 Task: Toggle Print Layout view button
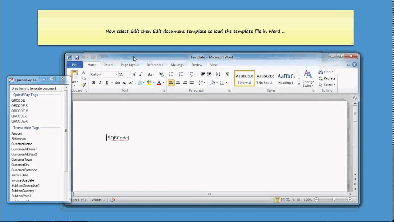click(x=277, y=200)
